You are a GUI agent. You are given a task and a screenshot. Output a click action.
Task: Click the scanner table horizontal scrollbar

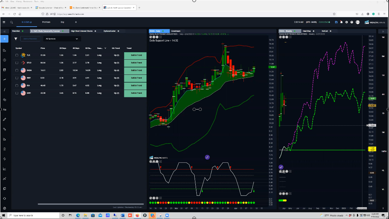point(91,204)
